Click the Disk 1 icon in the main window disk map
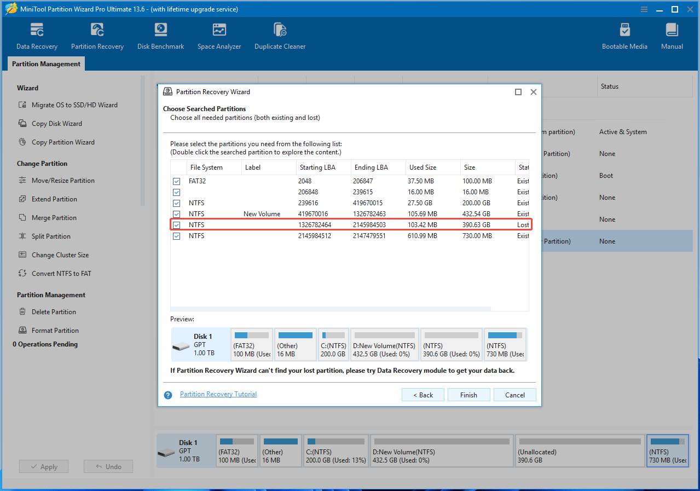Screen dimensions: 700x491 pos(166,453)
